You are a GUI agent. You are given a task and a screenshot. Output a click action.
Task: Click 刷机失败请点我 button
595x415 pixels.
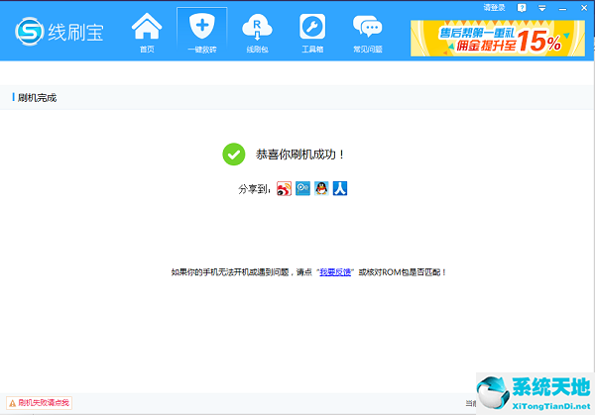[39, 403]
